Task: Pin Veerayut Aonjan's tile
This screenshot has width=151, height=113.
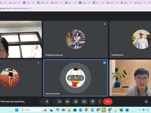Action: [70, 78]
